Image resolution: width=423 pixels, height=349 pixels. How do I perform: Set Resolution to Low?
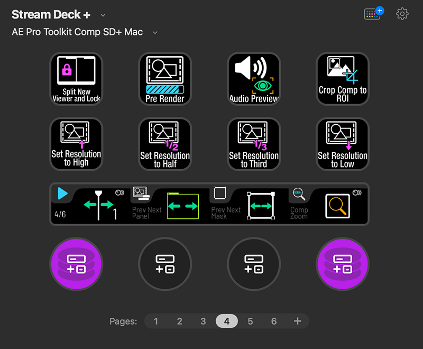342,144
